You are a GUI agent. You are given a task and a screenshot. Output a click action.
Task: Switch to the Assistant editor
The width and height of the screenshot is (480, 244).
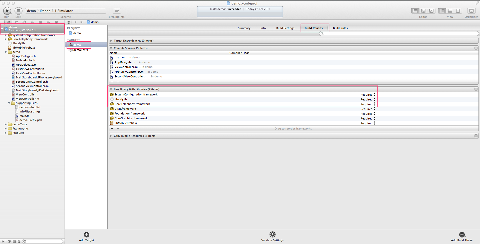click(423, 11)
